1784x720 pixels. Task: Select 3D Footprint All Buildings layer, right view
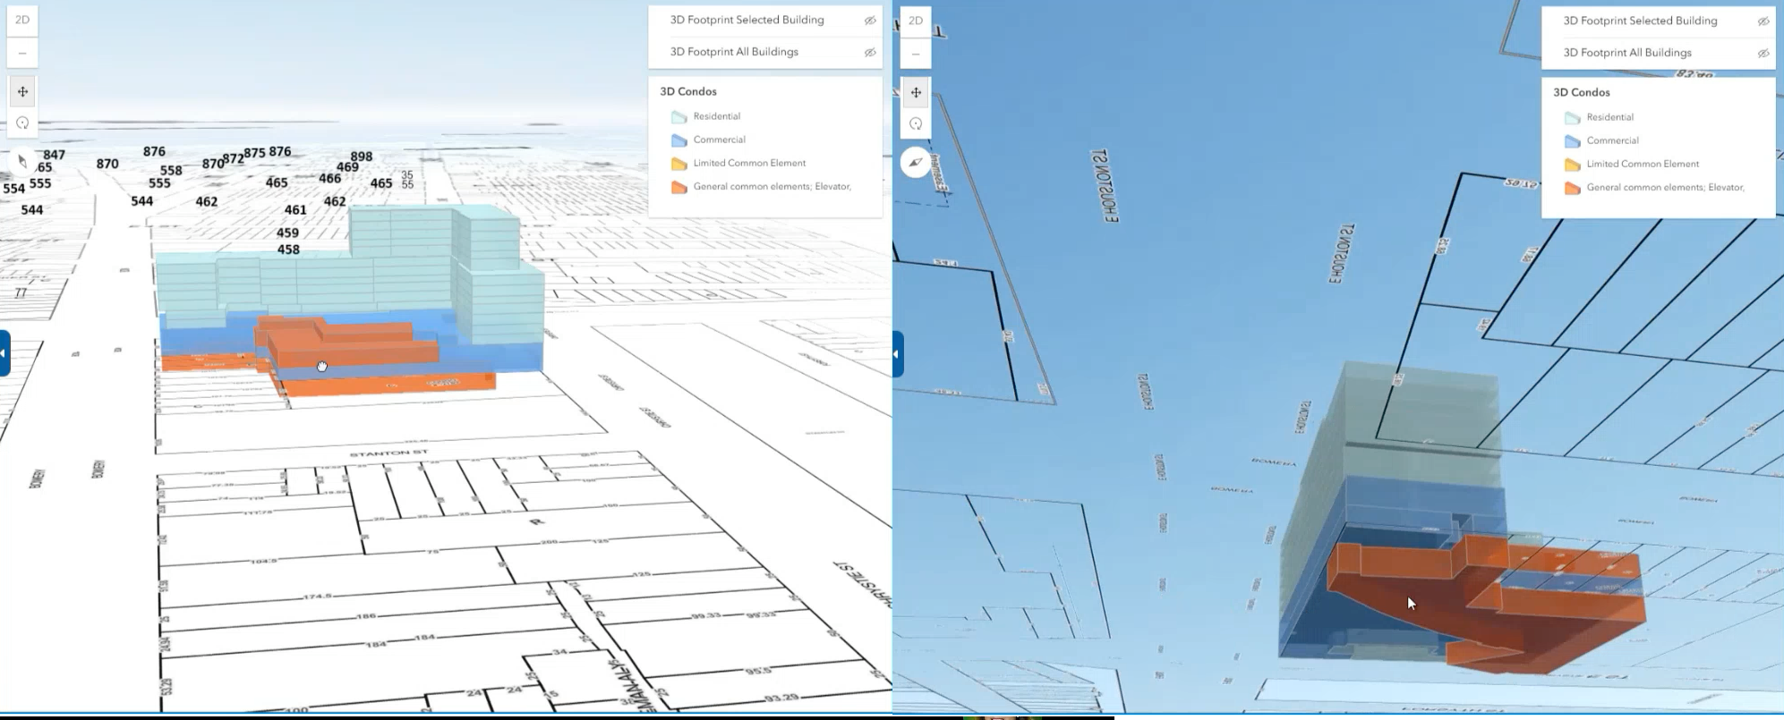tap(1627, 53)
